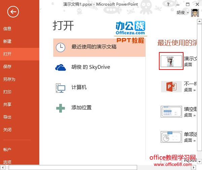The height and width of the screenshot is (170, 202).
Task: Go back using the circular arrow button
Action: coord(13,12)
